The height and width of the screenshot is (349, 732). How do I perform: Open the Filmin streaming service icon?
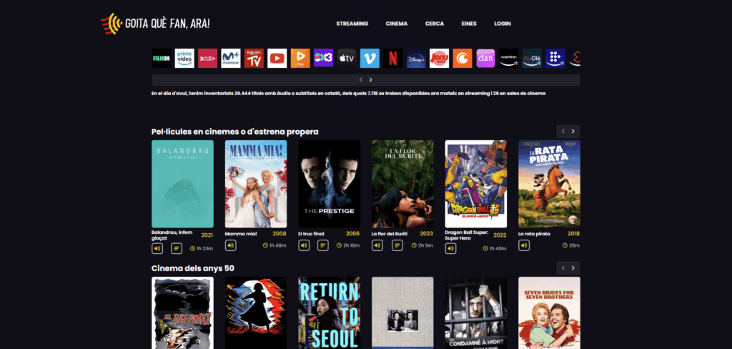[x=161, y=59]
